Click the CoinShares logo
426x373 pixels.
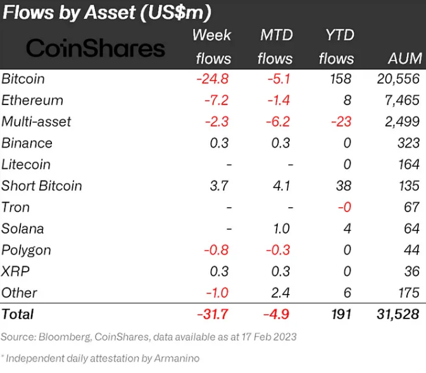(x=96, y=48)
